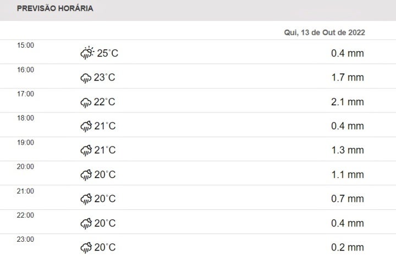Click the 2.1 mm rainfall value
Screen dimensions: 396x262
[x=347, y=102]
